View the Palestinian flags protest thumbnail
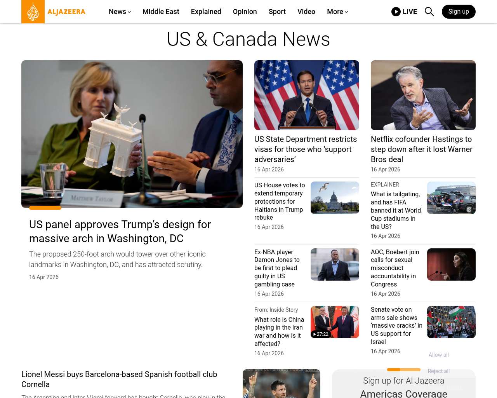Image resolution: width=497 pixels, height=398 pixels. pyautogui.click(x=451, y=322)
